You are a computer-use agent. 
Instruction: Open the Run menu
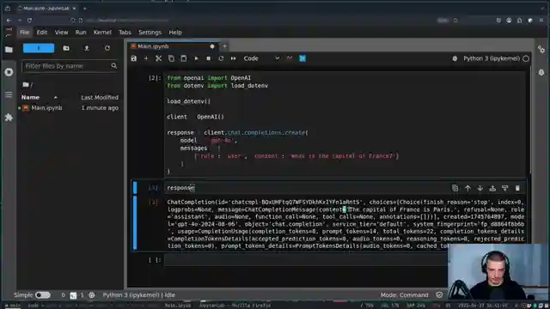click(x=81, y=33)
